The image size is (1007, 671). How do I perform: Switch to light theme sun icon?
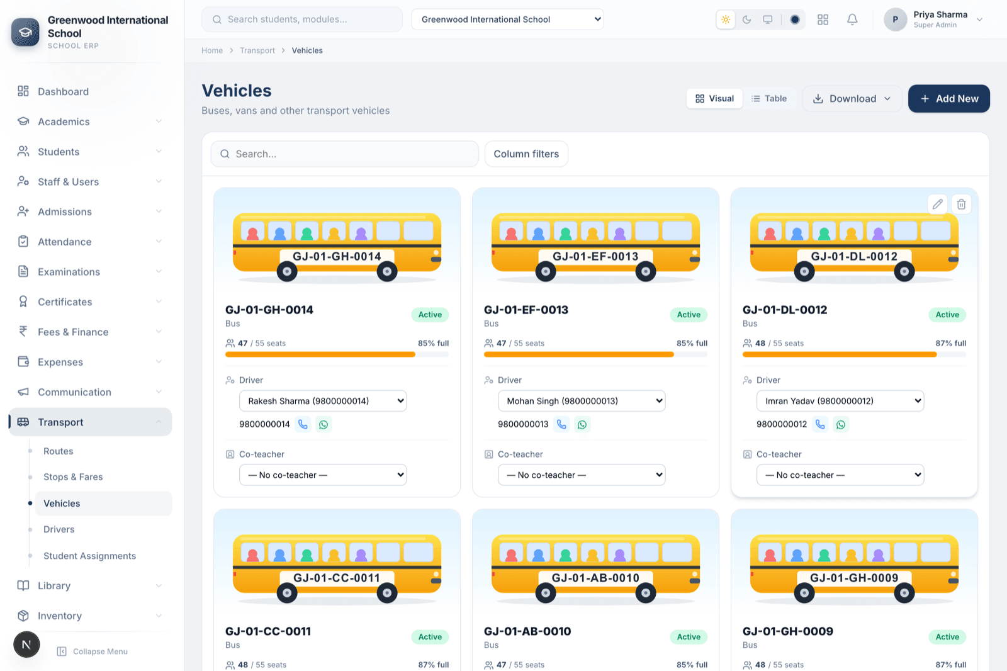pyautogui.click(x=726, y=20)
